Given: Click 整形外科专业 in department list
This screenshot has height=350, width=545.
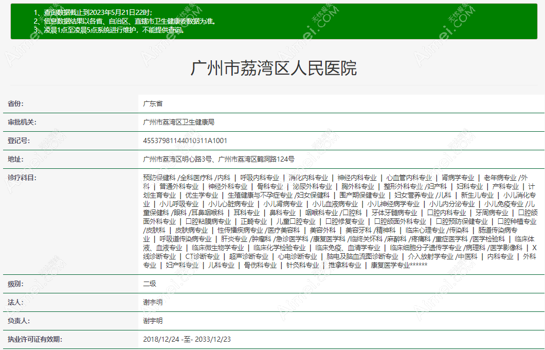Looking at the screenshot, I should [x=403, y=186].
